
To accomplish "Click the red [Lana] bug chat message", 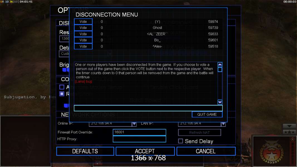I will [83, 82].
